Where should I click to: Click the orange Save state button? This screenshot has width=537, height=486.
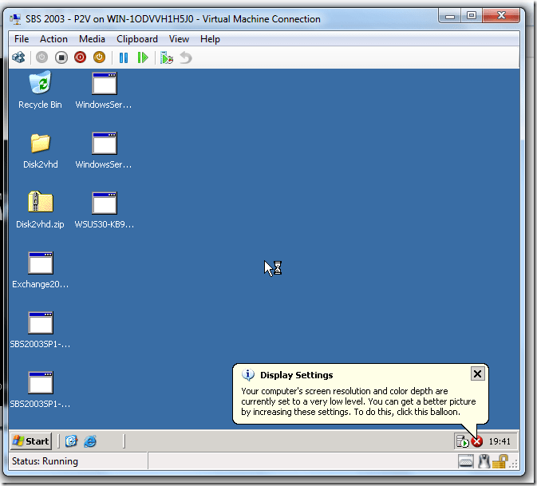(x=99, y=57)
